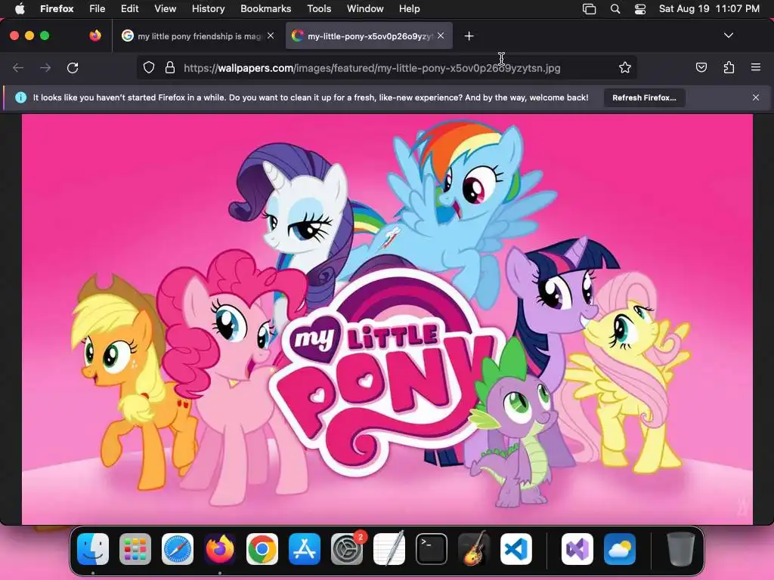Open Finder from the dock
The width and height of the screenshot is (774, 580).
click(x=93, y=549)
